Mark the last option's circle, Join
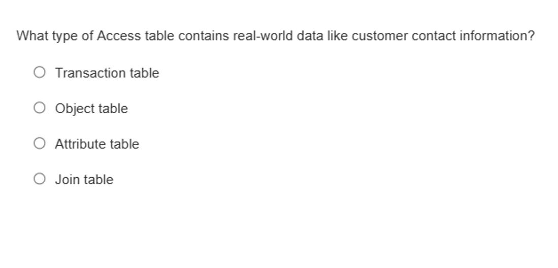558x268 pixels. point(40,179)
